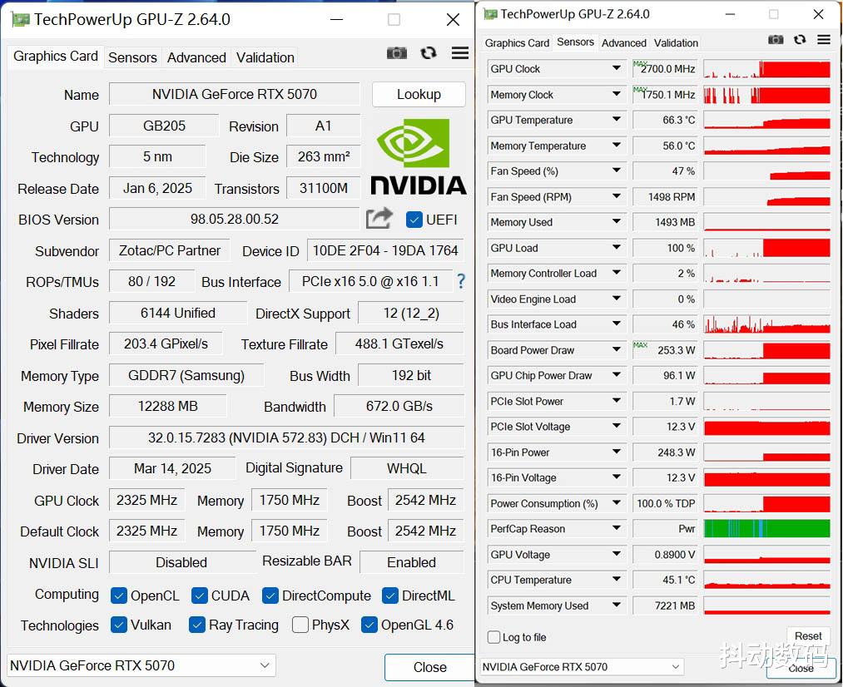
Task: Open the hamburger menu in the Sensors window
Action: pos(824,40)
